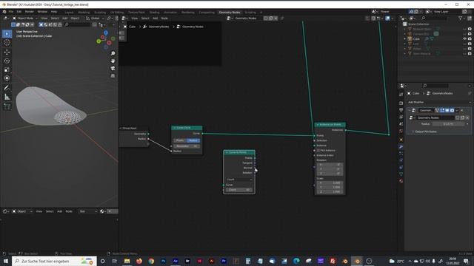474x266 pixels.
Task: Click Windows search box in taskbar
Action: pos(54,261)
